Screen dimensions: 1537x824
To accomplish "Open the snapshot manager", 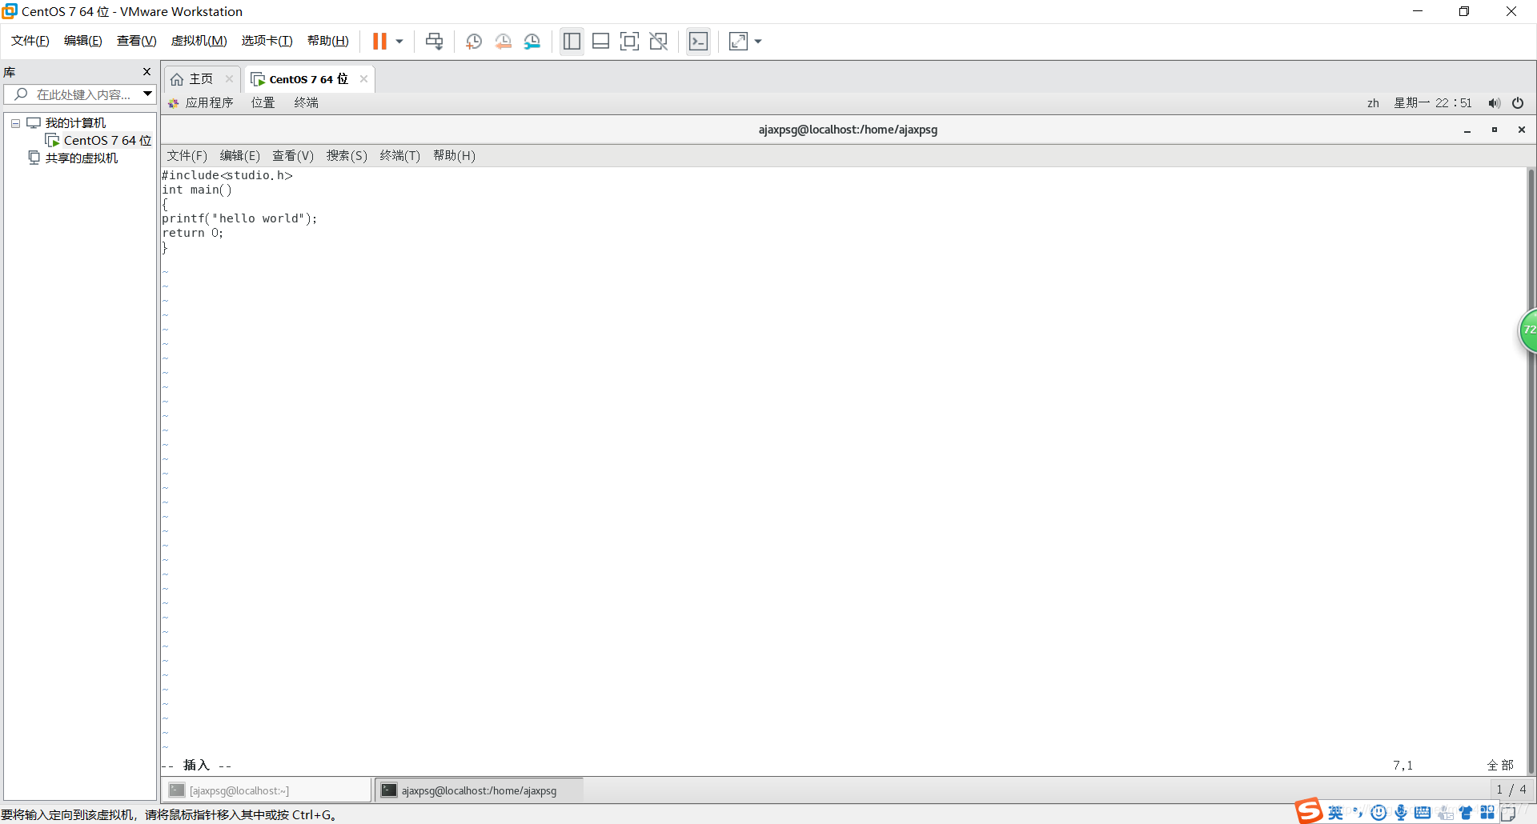I will click(532, 42).
